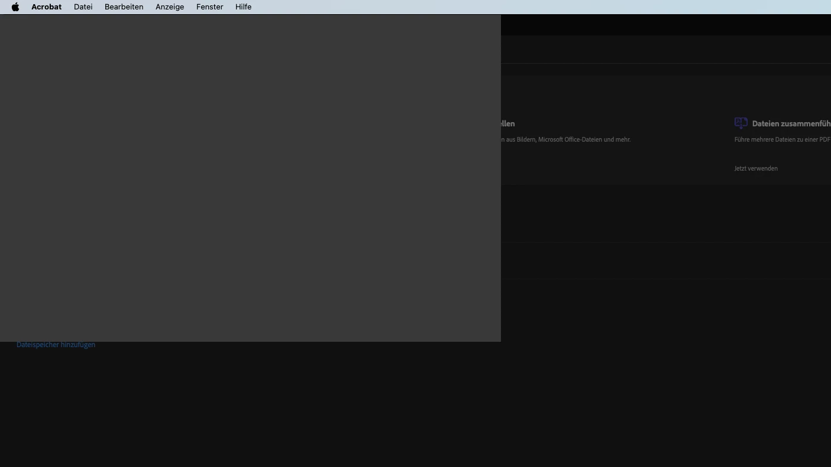Click text 'Microsoft Office-Dateien und mehr.'
Image resolution: width=831 pixels, height=467 pixels.
pyautogui.click(x=584, y=140)
